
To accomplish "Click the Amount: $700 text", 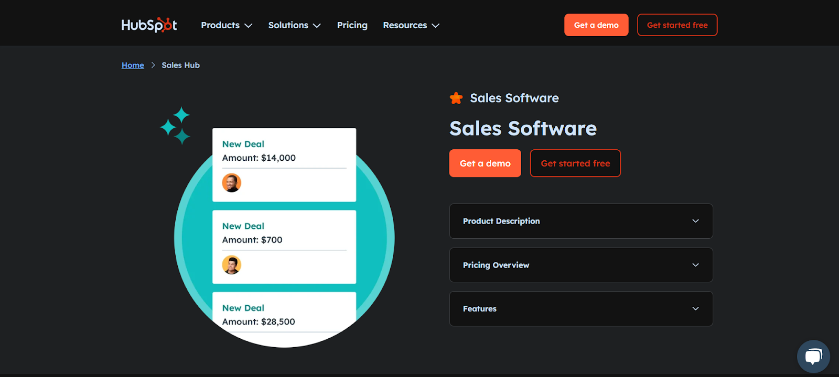I will click(x=252, y=240).
